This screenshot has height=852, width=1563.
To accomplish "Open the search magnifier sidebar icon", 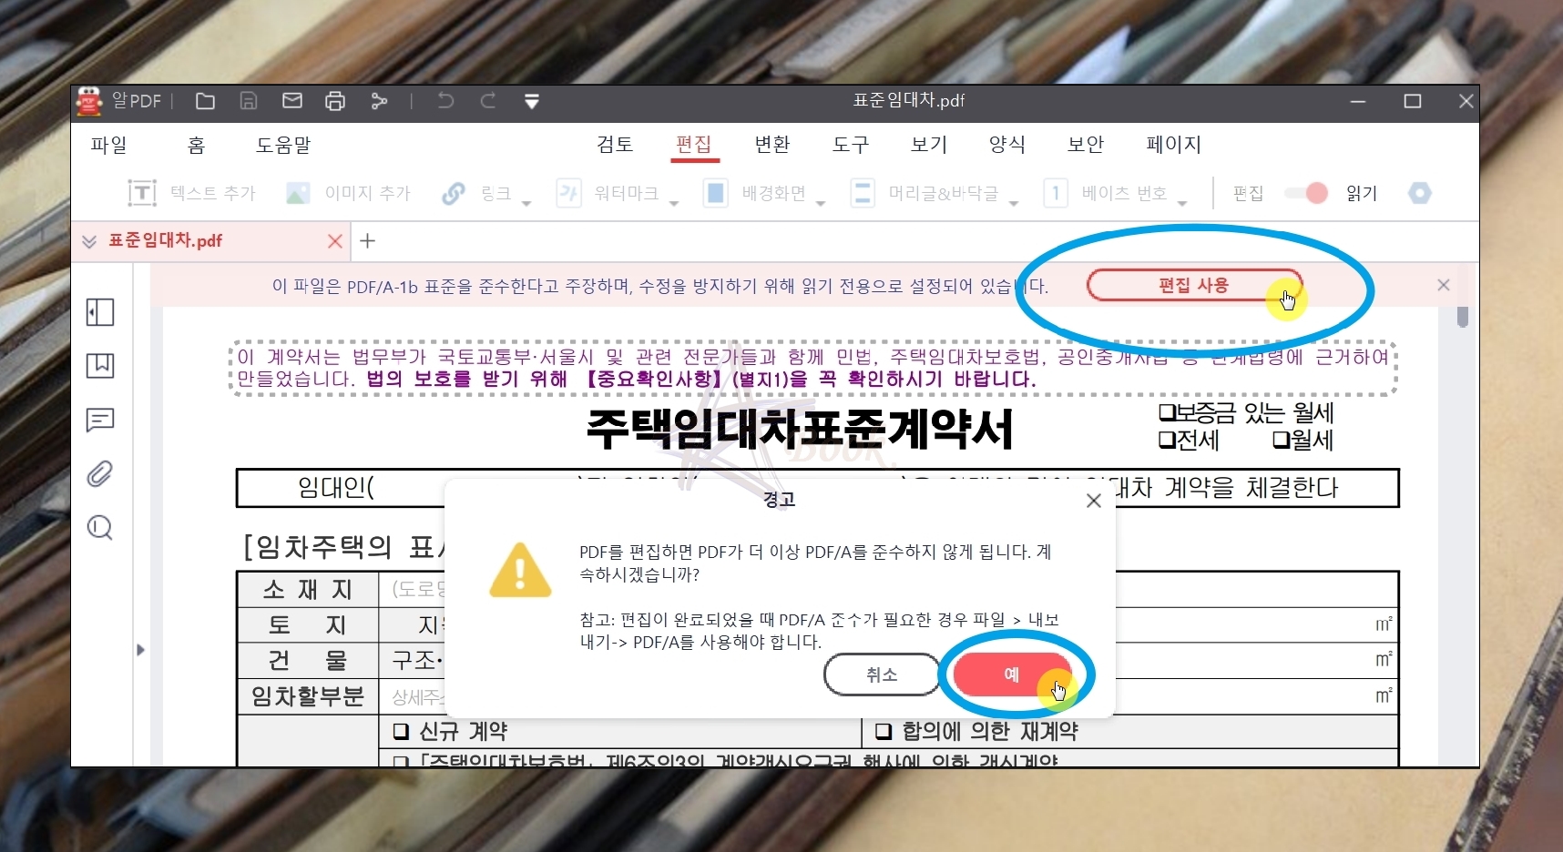I will click(100, 528).
